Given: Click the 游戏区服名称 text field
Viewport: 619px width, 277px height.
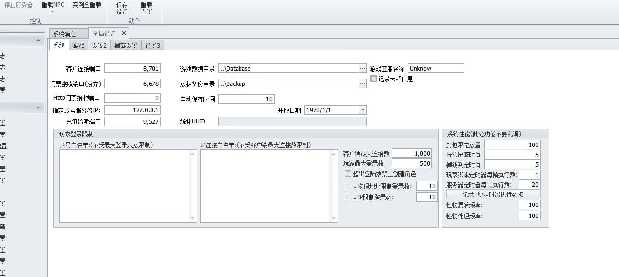Looking at the screenshot, I should 435,69.
